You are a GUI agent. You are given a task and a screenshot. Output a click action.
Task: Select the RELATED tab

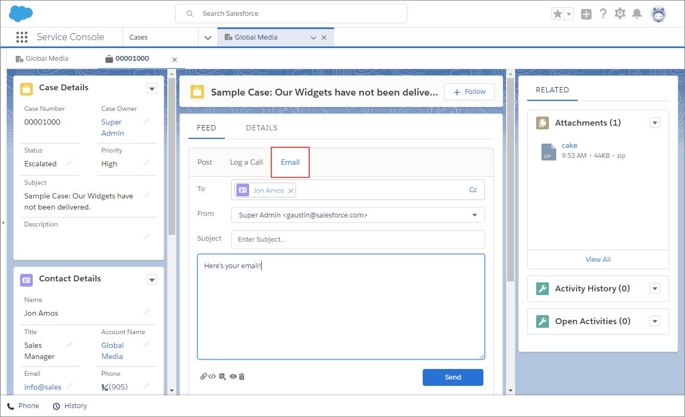pyautogui.click(x=552, y=90)
